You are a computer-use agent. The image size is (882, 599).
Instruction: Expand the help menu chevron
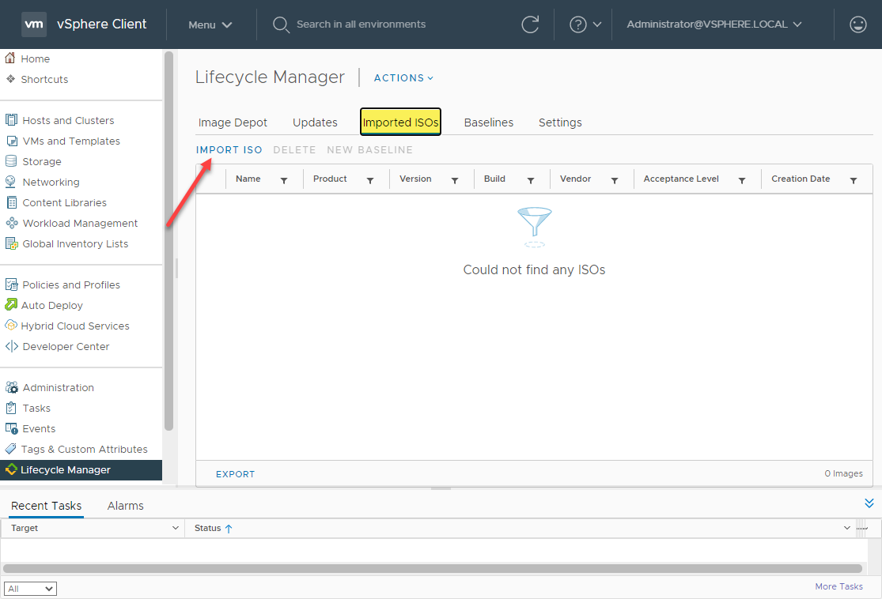click(597, 24)
